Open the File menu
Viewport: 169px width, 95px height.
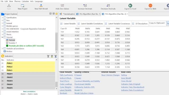[x=2, y=1]
